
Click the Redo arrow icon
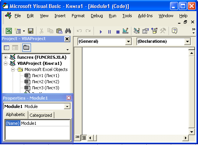[x=88, y=31]
